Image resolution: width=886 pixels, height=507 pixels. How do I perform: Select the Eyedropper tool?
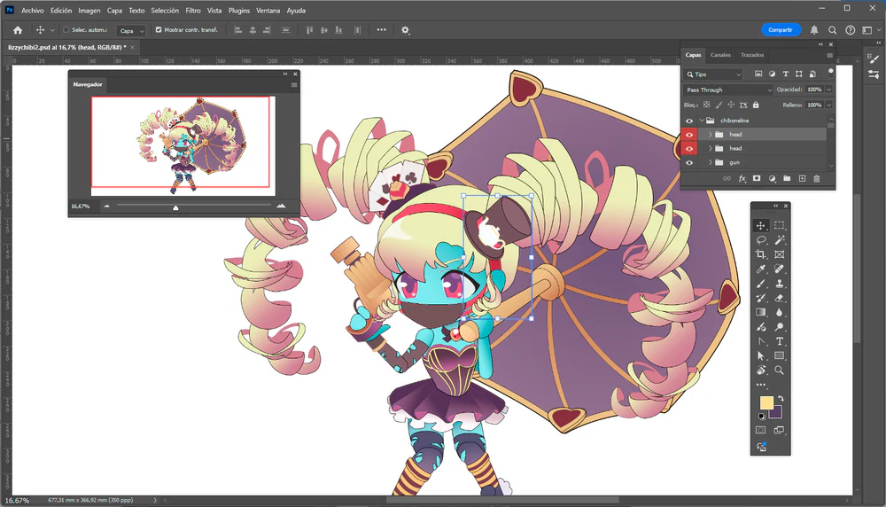click(x=761, y=269)
